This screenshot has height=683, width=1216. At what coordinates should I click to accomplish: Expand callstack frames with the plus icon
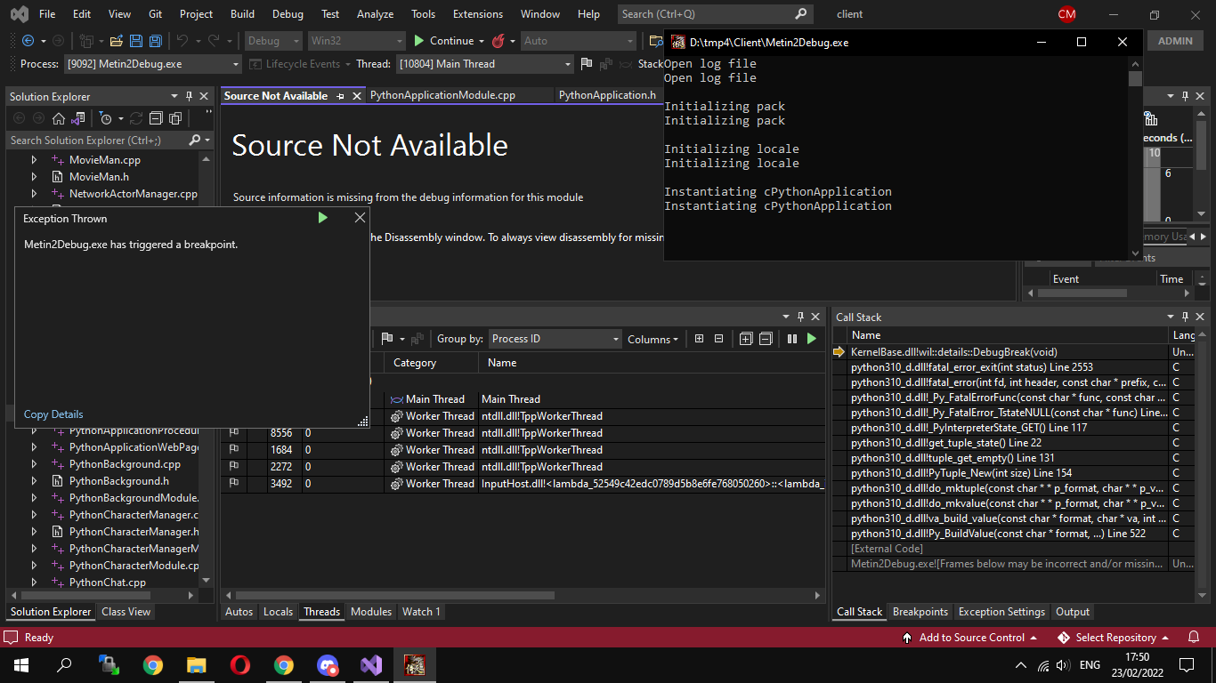(746, 339)
